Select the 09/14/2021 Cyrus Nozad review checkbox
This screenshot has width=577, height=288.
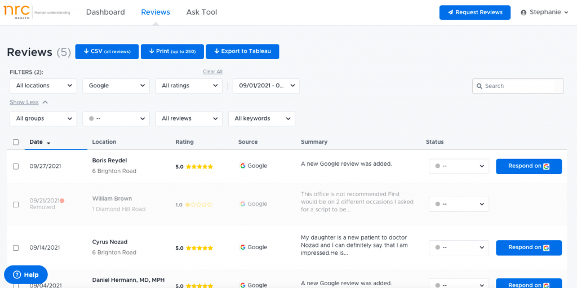pos(16,248)
